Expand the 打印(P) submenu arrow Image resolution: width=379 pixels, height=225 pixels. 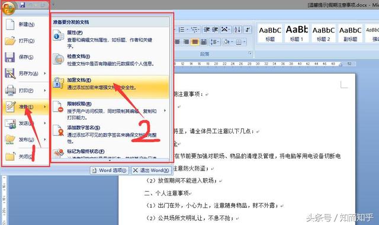(45, 91)
